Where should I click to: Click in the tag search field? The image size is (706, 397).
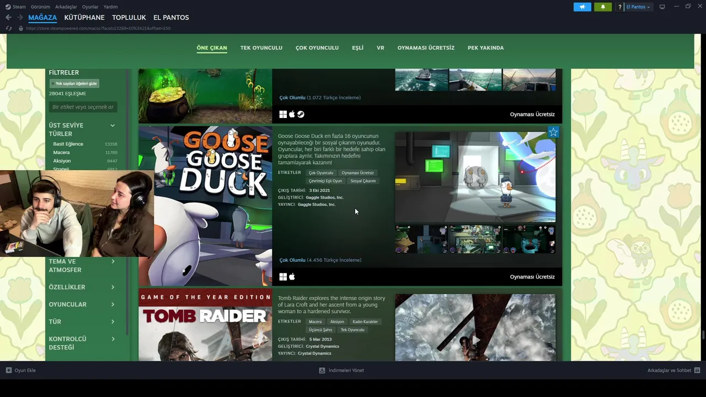[x=83, y=107]
